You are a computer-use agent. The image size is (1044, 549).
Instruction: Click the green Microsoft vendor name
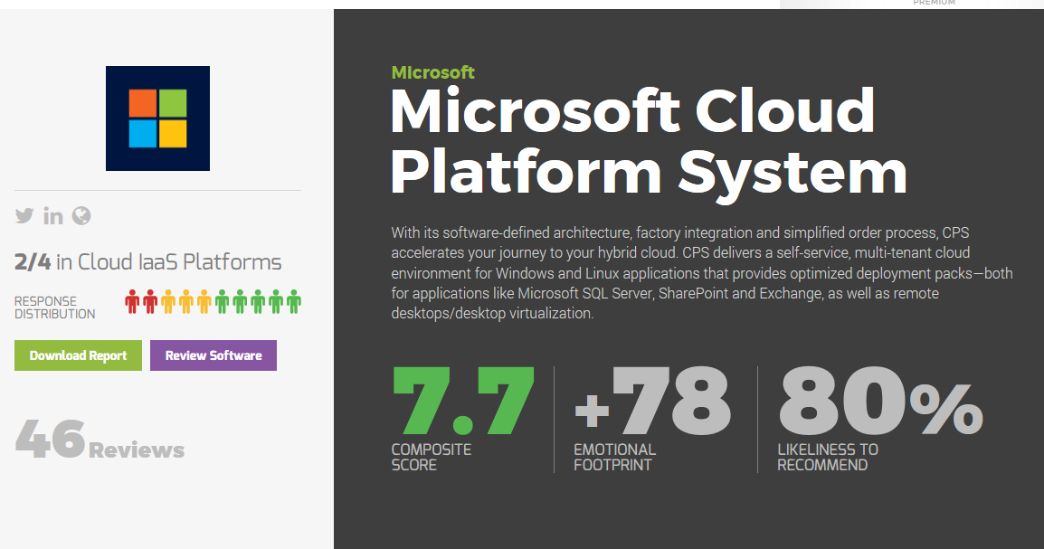(x=432, y=72)
